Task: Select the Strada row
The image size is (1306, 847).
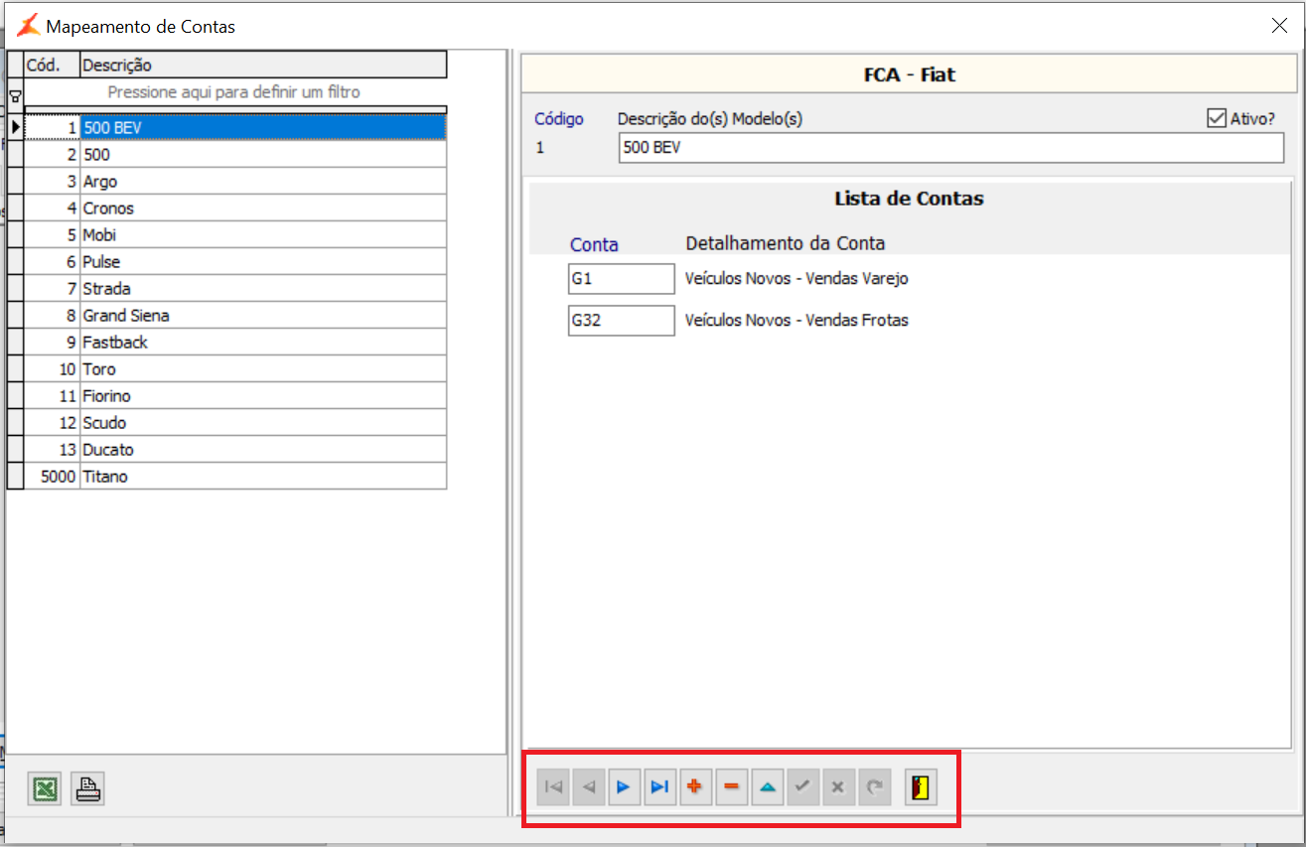Action: point(235,289)
